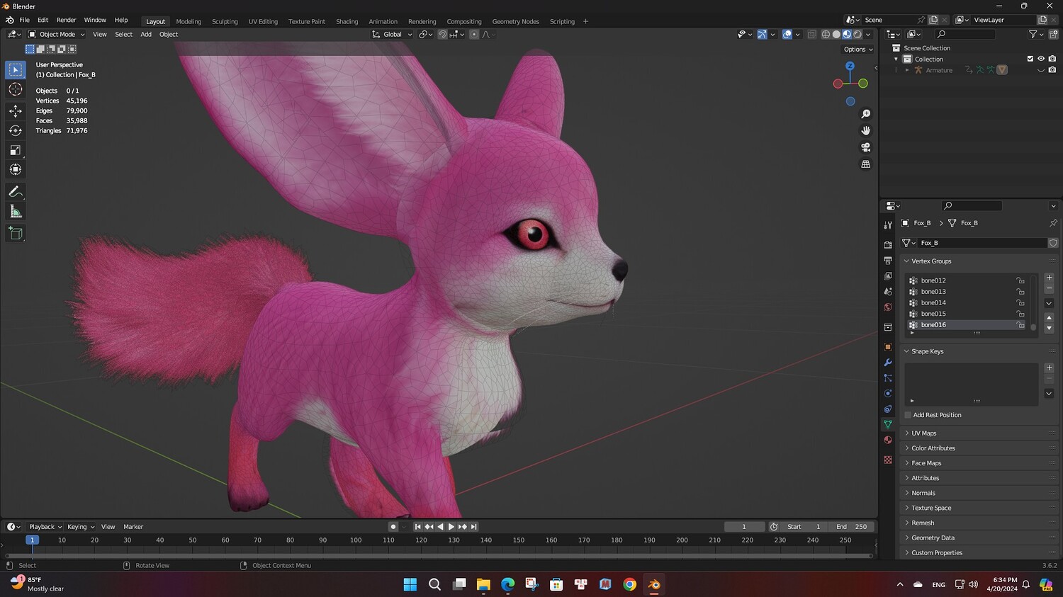Click the End frame field

pyautogui.click(x=851, y=527)
